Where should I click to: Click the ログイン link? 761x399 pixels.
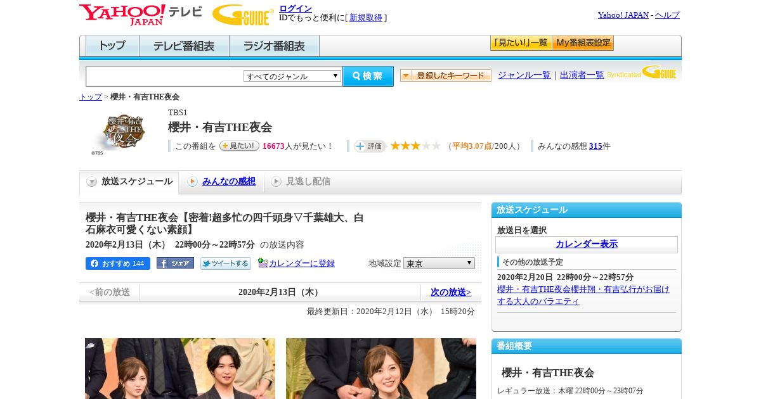[x=296, y=8]
